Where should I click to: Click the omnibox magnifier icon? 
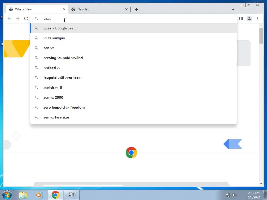click(x=37, y=18)
